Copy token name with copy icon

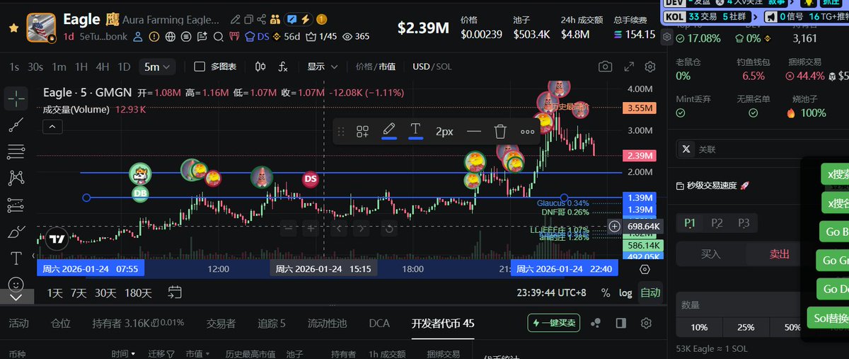point(250,20)
